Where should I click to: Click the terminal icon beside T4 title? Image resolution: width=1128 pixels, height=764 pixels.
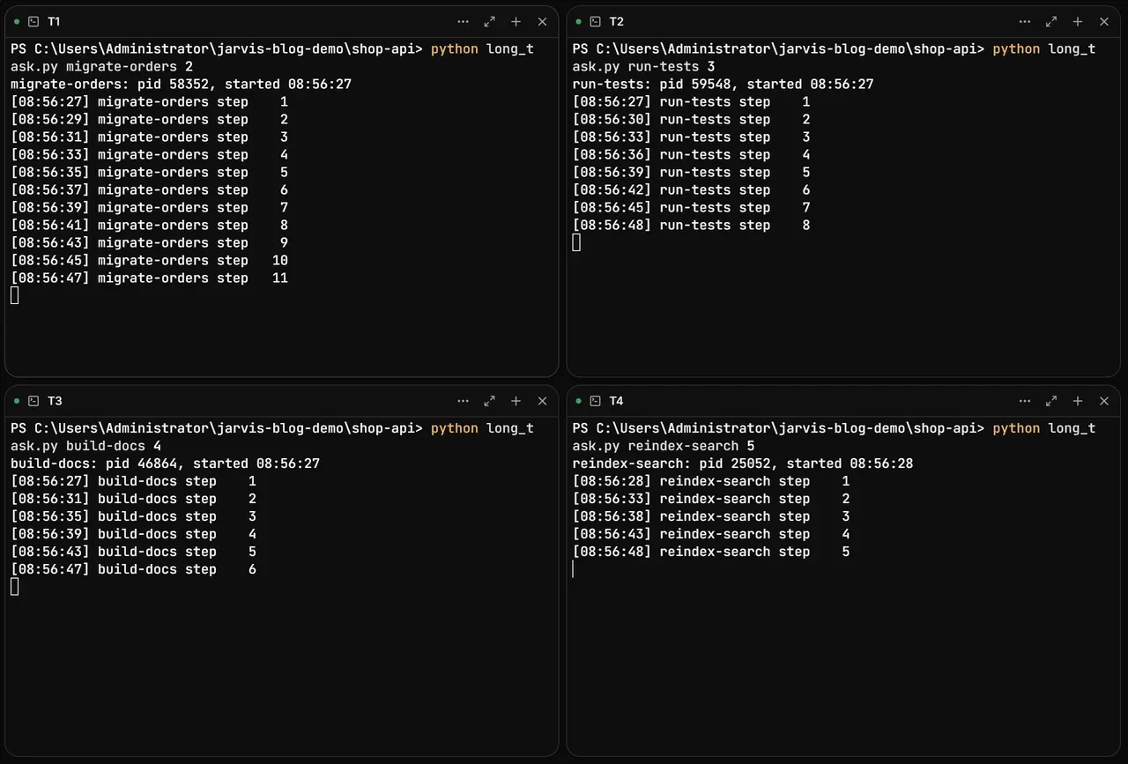click(595, 401)
